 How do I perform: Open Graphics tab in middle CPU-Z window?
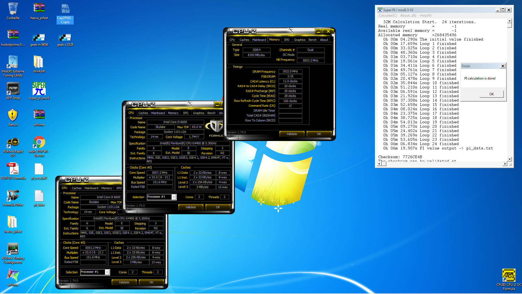[x=198, y=113]
